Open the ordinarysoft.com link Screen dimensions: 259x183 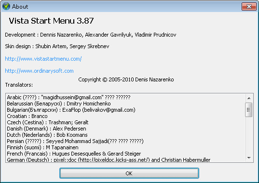point(39,71)
